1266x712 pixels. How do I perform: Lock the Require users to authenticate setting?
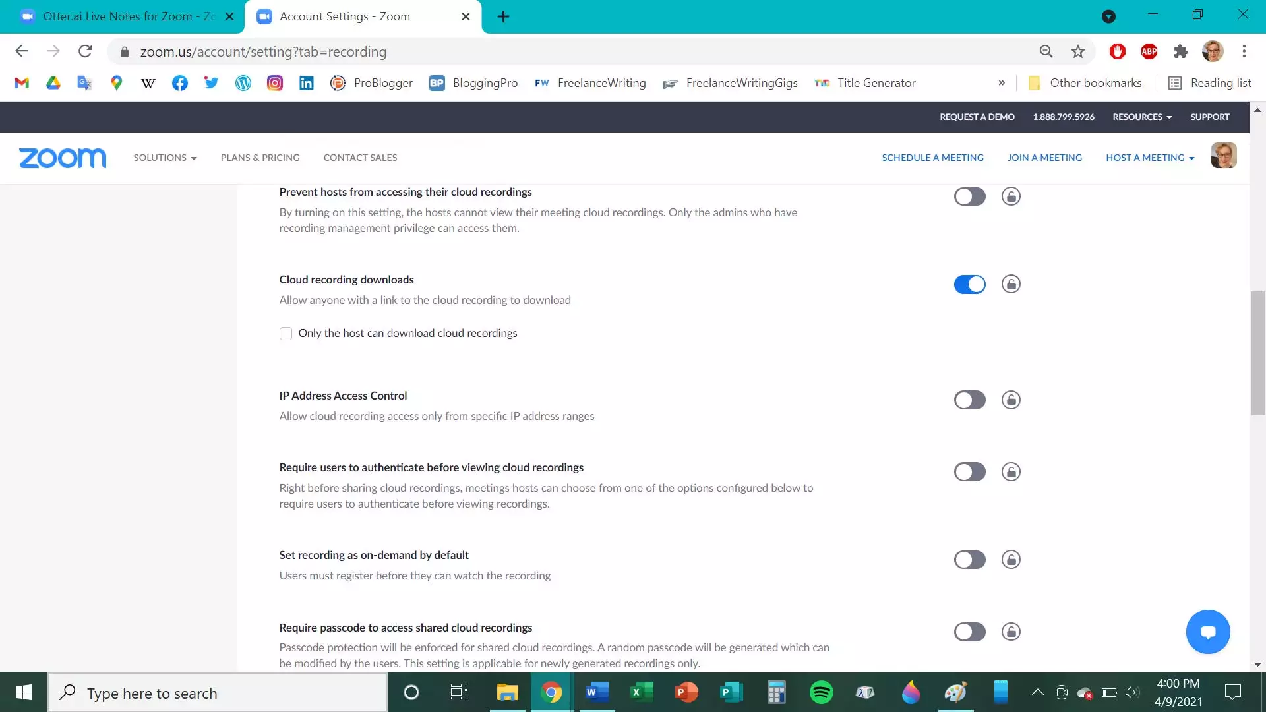click(x=1011, y=472)
